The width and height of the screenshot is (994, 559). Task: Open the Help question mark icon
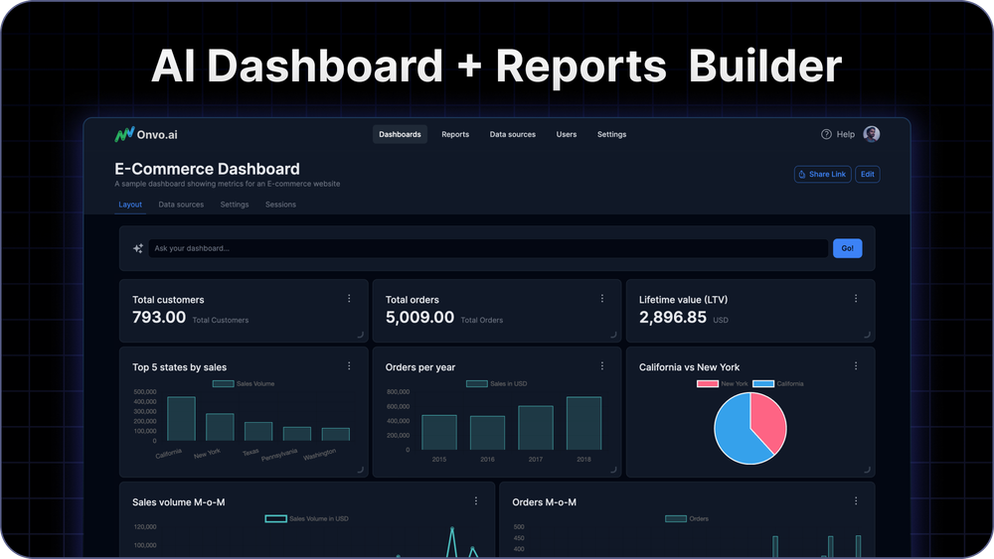[x=826, y=134]
